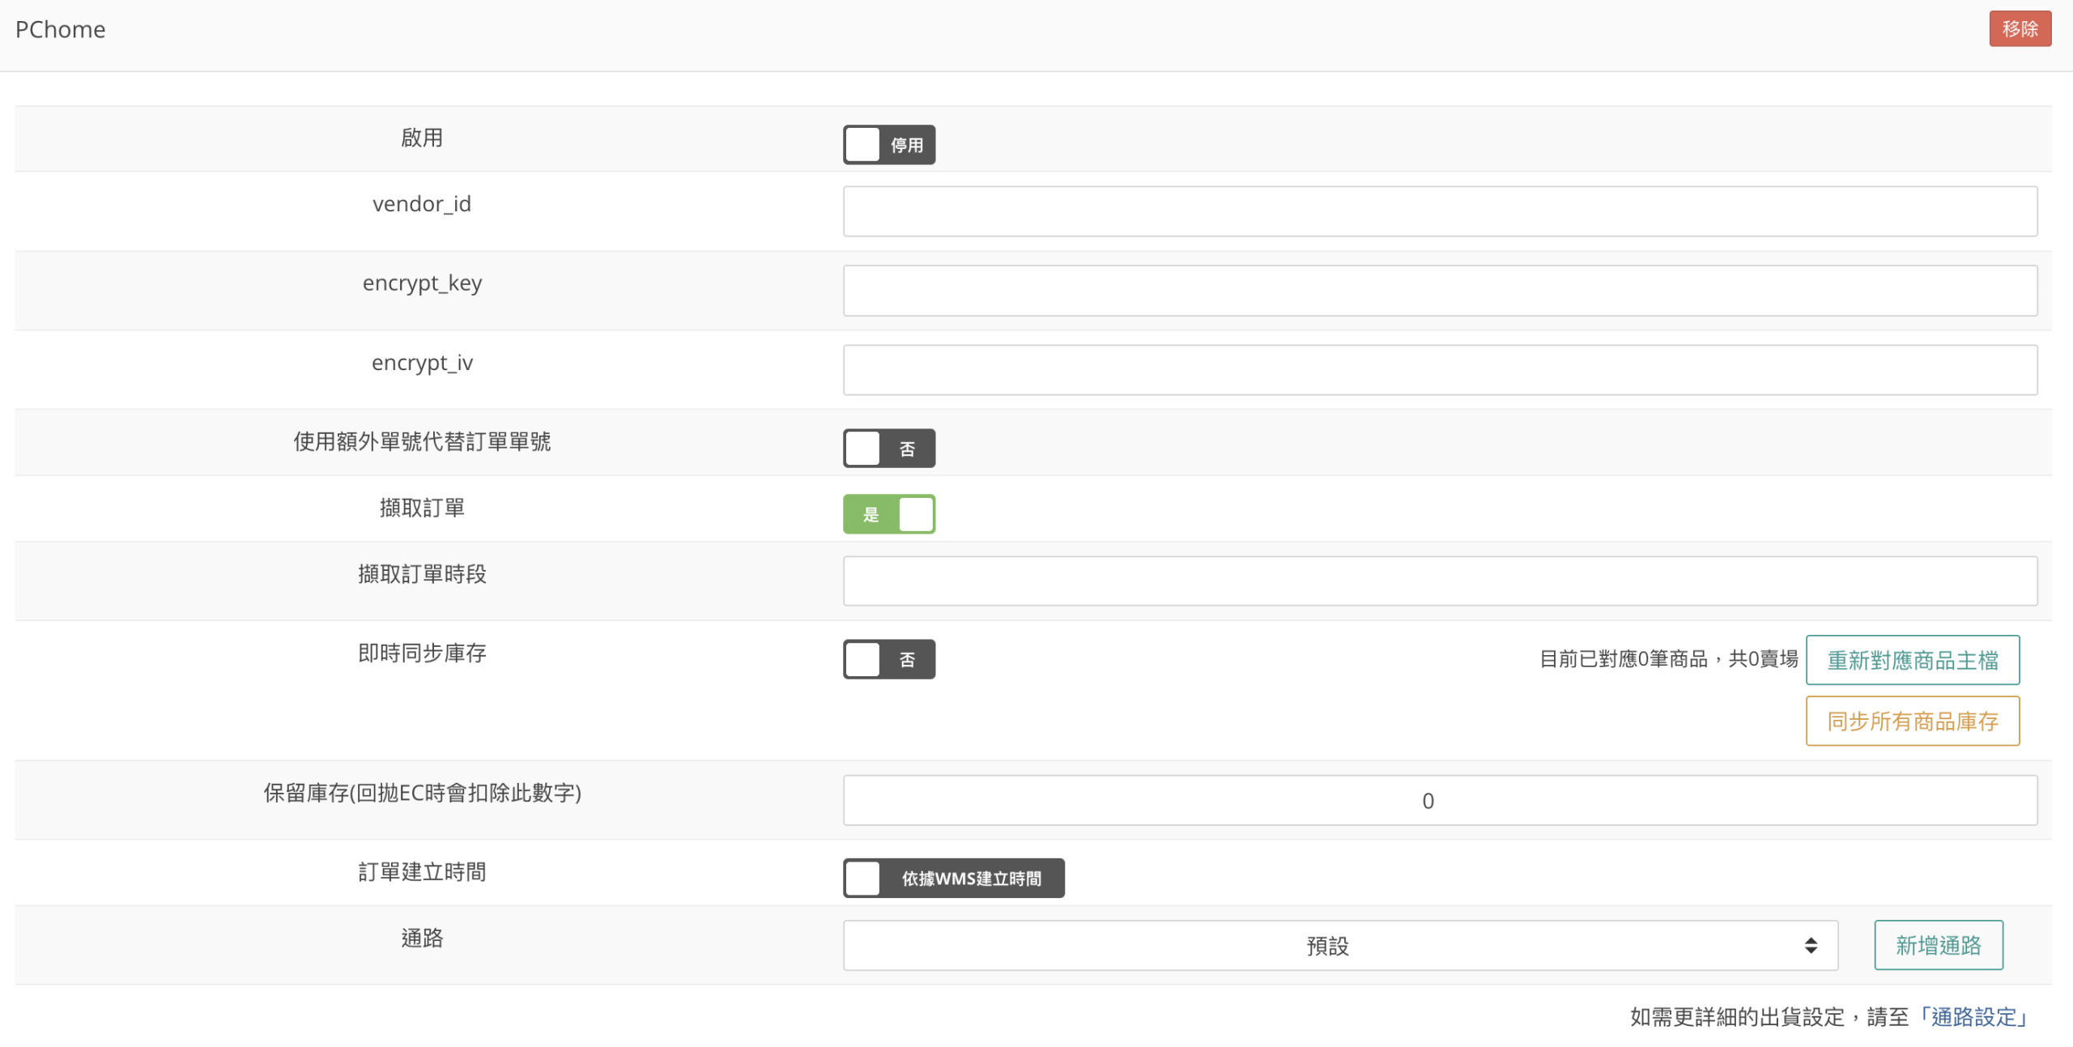Click the dropdown arrows of 通路 select
2073x1047 pixels.
[1811, 945]
